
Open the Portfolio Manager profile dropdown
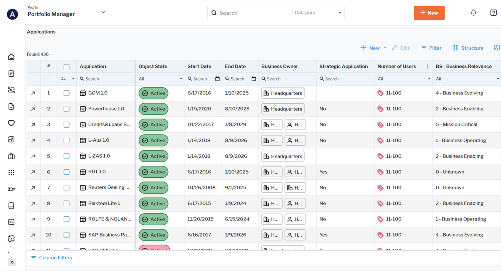(103, 12)
